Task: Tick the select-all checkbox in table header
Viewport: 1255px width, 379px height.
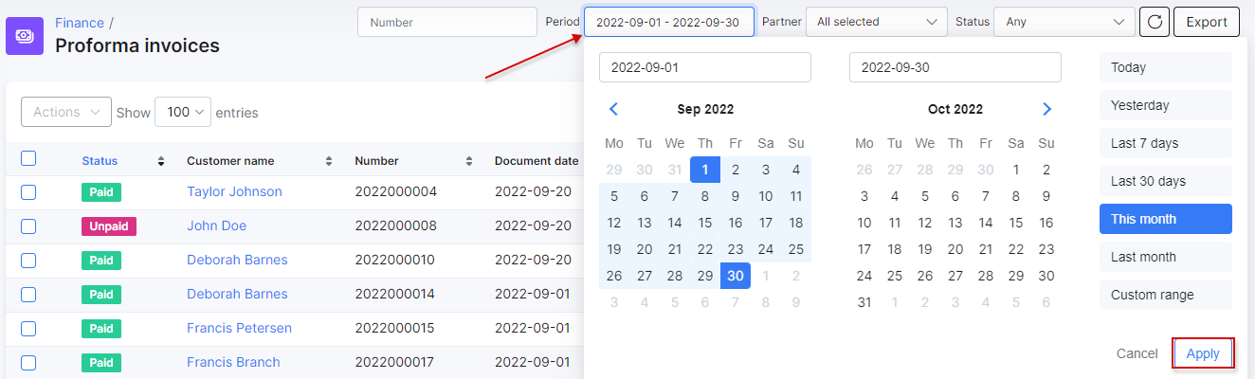Action: coord(28,159)
